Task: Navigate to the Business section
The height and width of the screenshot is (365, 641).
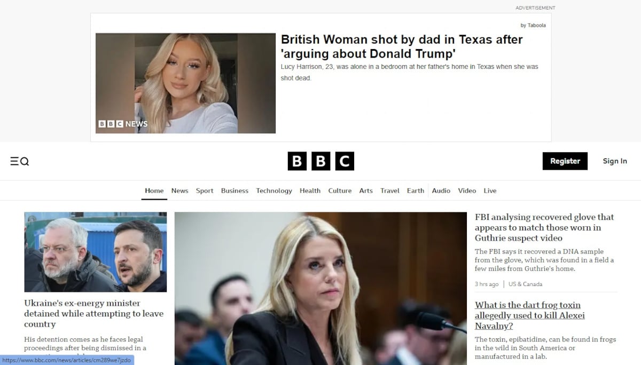Action: tap(234, 191)
